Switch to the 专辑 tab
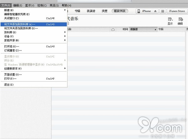 tap(77, 11)
